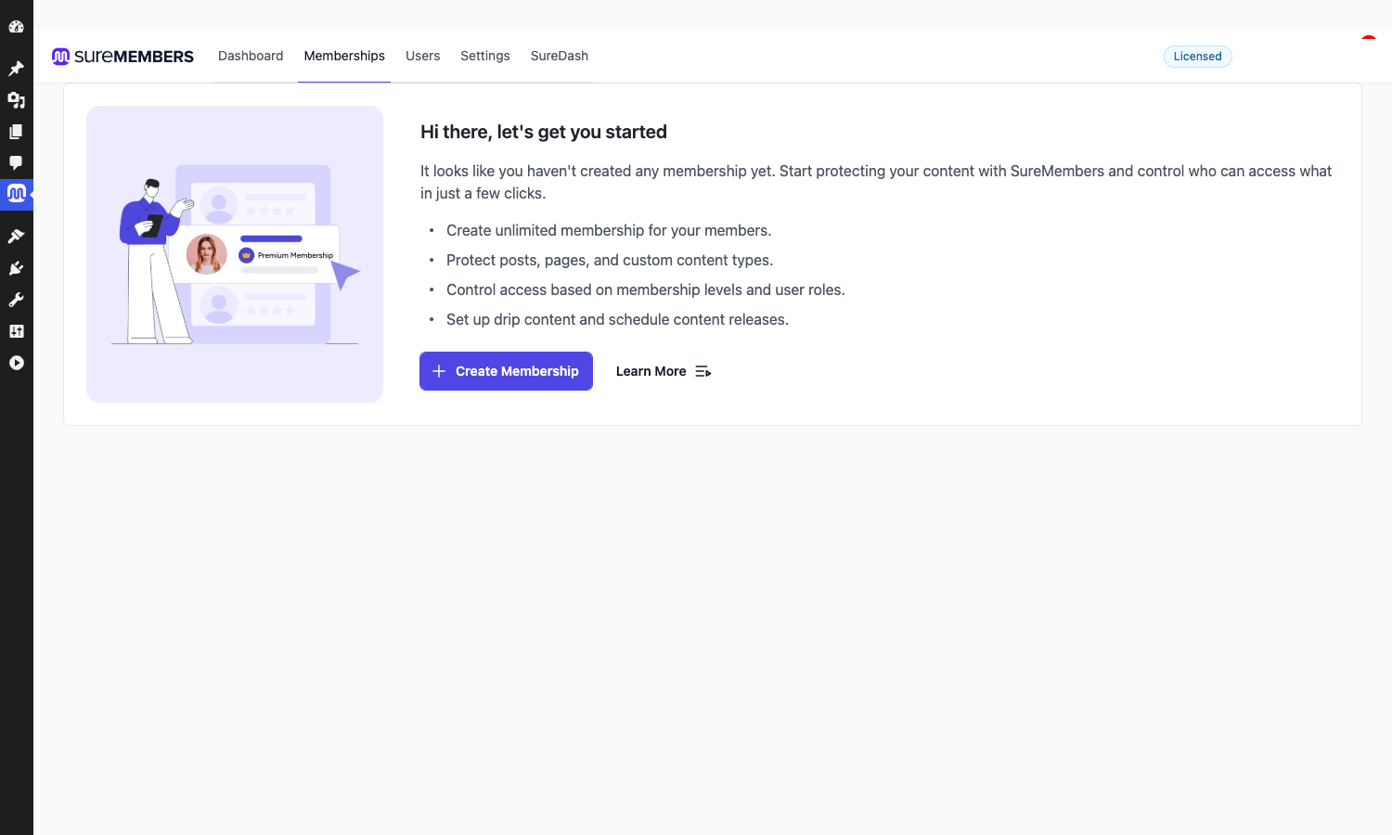
Task: Select the SureMembers icon in the sidebar
Action: click(16, 194)
